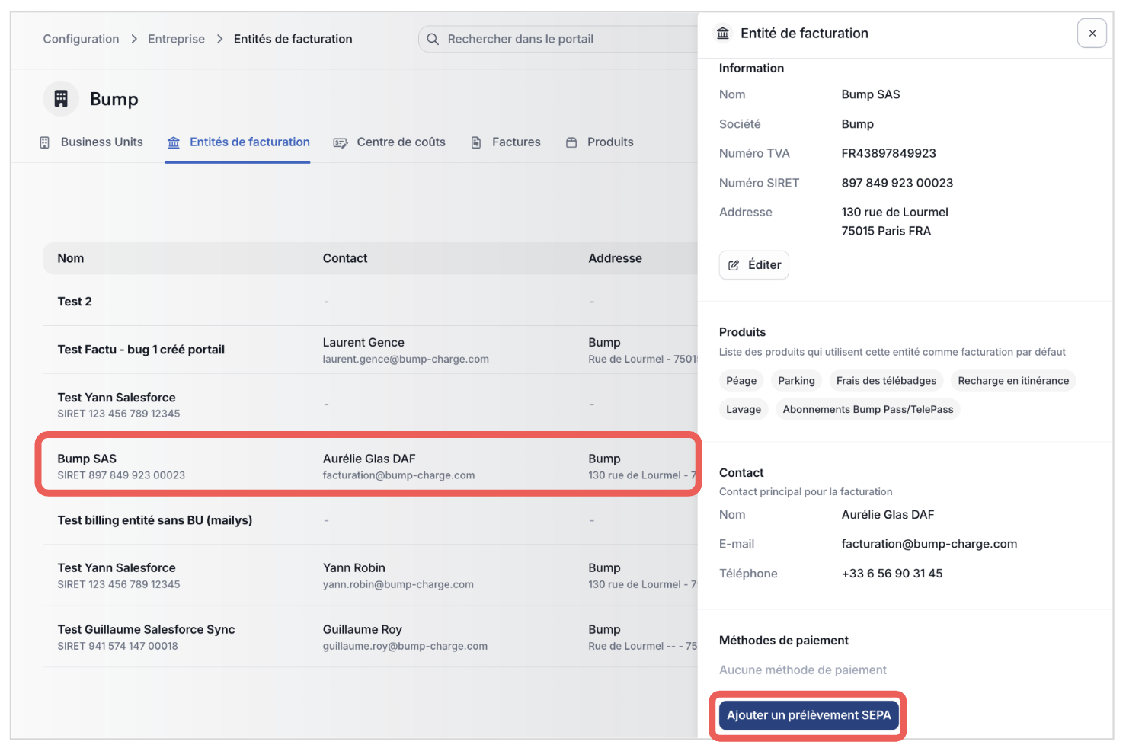Click Ajouter un prélèvement SEPA button
The image size is (1126, 748).
tap(808, 715)
